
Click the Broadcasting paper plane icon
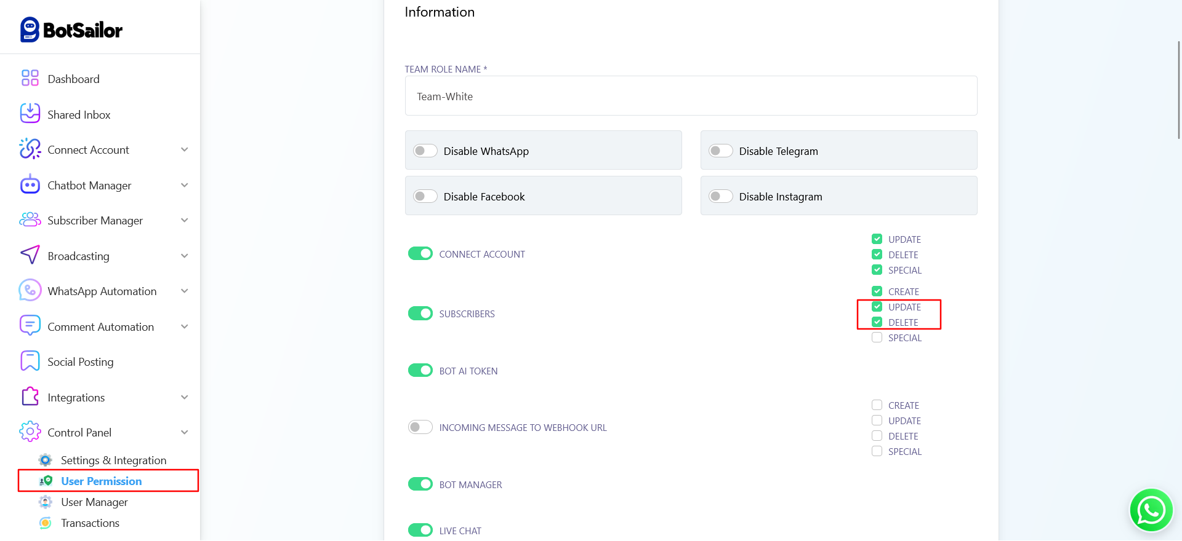coord(30,255)
